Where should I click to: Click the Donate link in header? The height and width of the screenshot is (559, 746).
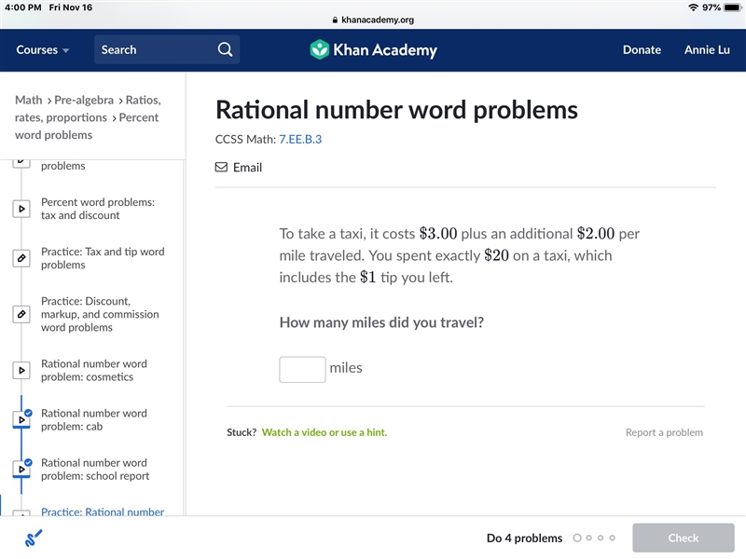(x=642, y=49)
